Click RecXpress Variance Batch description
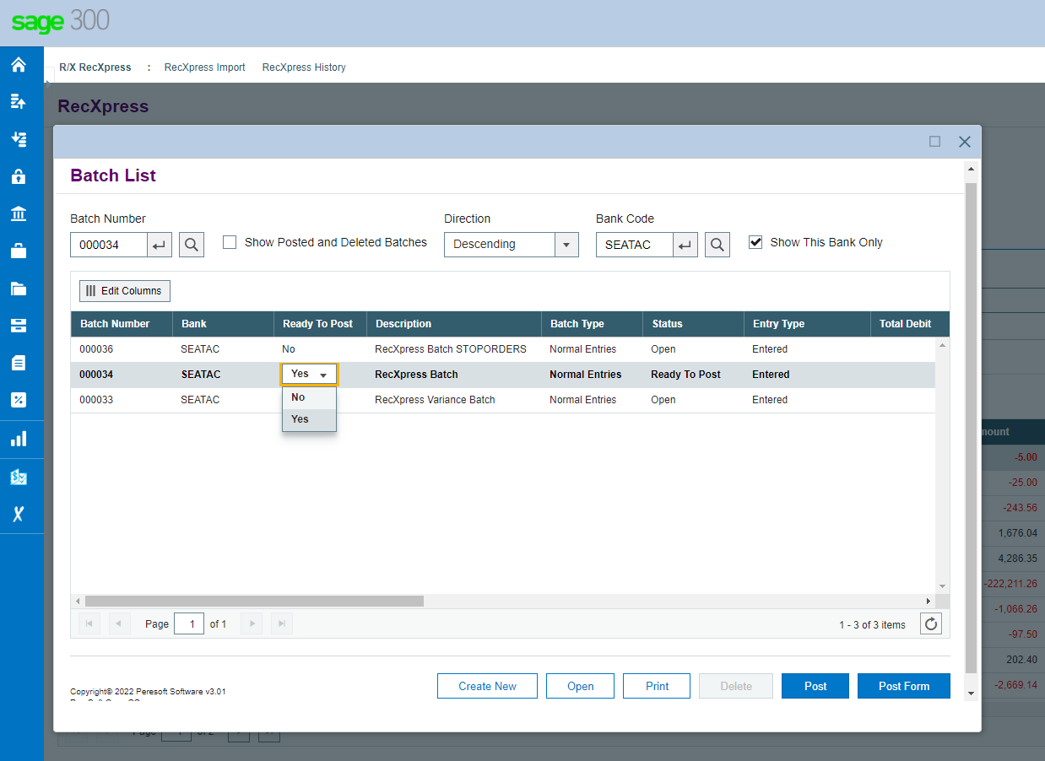Image resolution: width=1045 pixels, height=761 pixels. 435,400
